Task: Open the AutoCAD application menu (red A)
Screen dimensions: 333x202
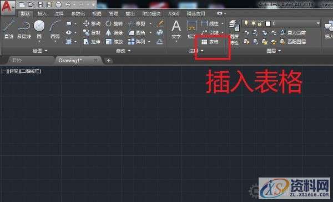Action: 7,8
